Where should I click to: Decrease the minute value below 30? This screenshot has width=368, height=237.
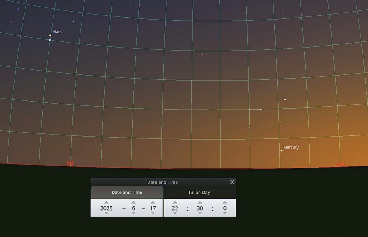point(200,213)
